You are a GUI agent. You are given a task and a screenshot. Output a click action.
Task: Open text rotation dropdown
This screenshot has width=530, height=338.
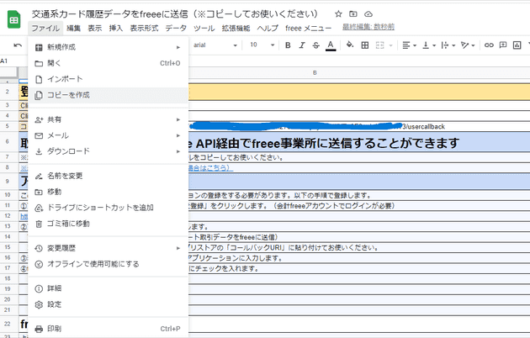point(468,45)
